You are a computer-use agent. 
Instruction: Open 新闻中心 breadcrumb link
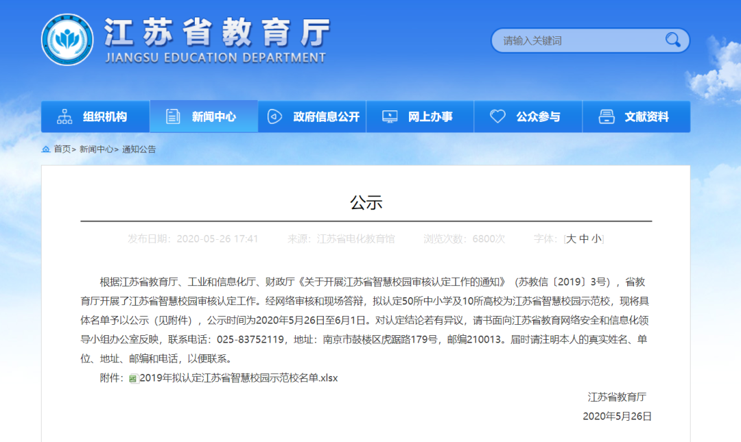click(x=96, y=149)
